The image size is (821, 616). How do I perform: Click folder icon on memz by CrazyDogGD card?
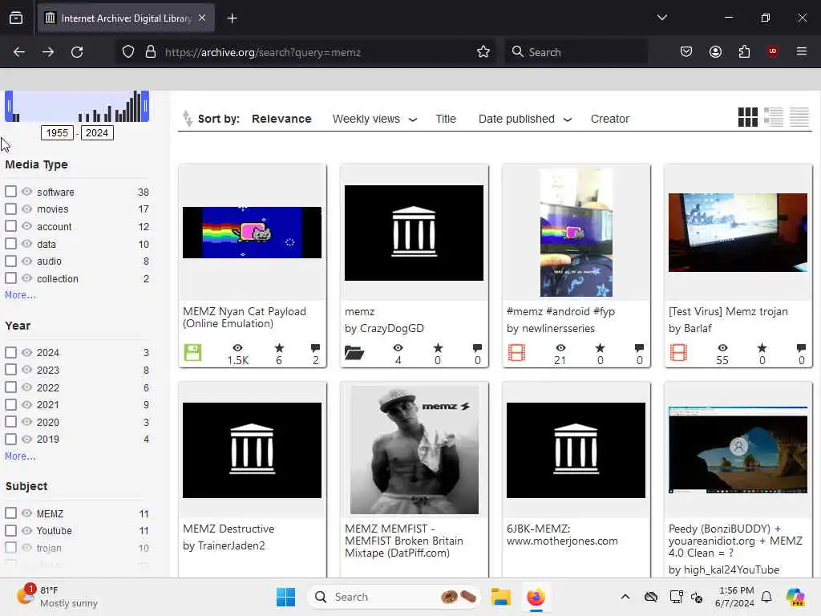point(354,353)
